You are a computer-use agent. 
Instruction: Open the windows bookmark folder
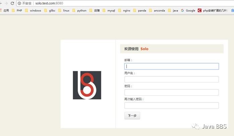pos(33,10)
